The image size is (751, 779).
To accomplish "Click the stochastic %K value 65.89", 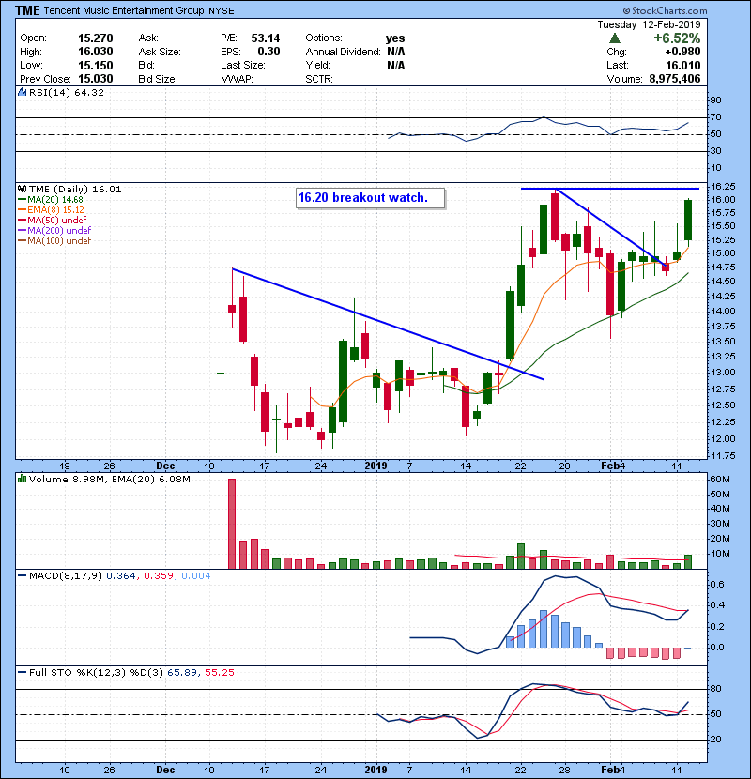I will coord(181,672).
